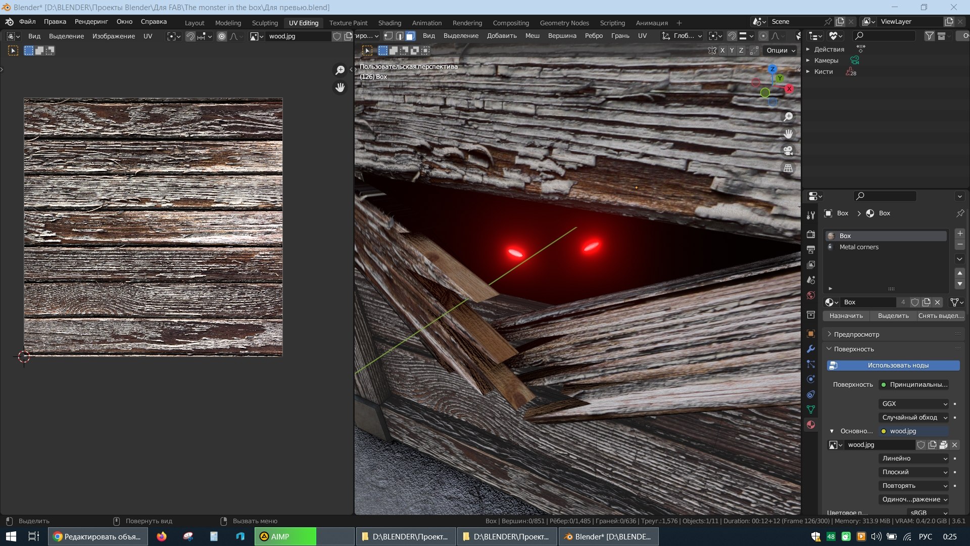This screenshot has width=970, height=546.
Task: Open the Повторять extension dropdown
Action: click(914, 486)
